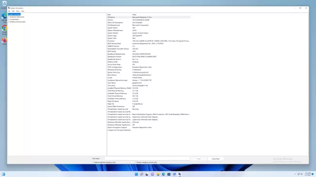Open the File menu
Image resolution: width=316 pixels, height=177 pixels.
click(9, 11)
